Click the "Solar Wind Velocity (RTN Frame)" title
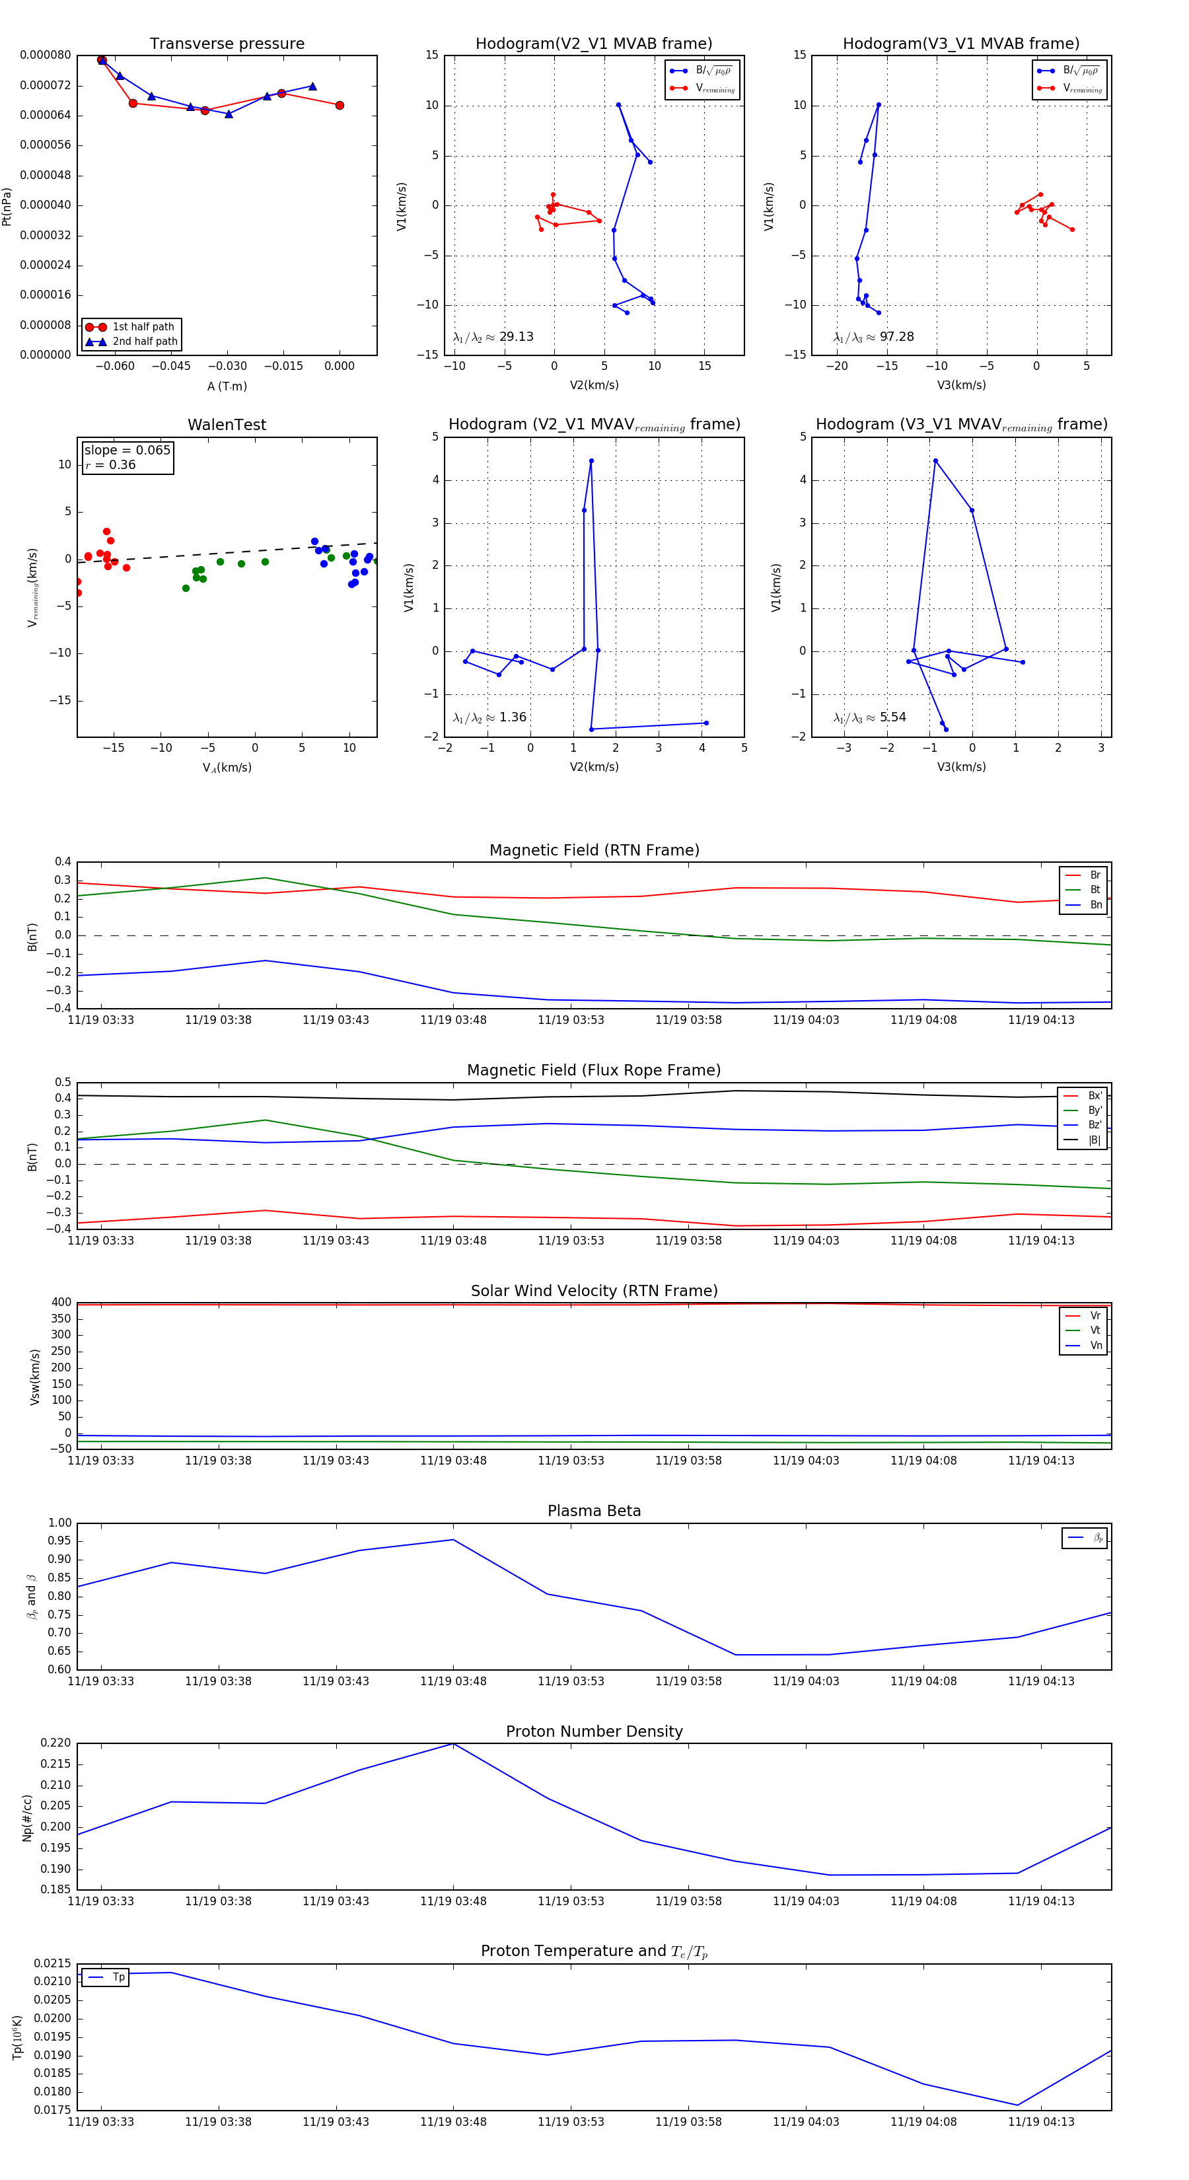 point(594,1291)
